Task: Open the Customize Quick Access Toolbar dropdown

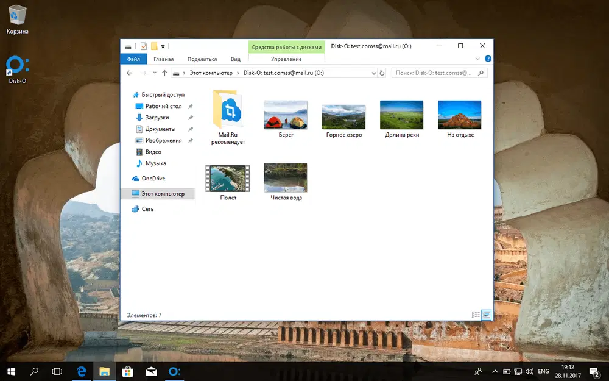Action: (163, 46)
